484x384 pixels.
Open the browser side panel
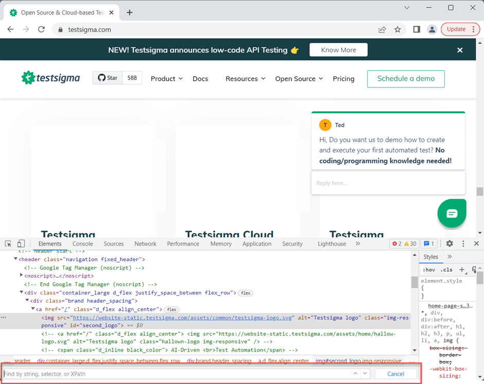(x=417, y=30)
